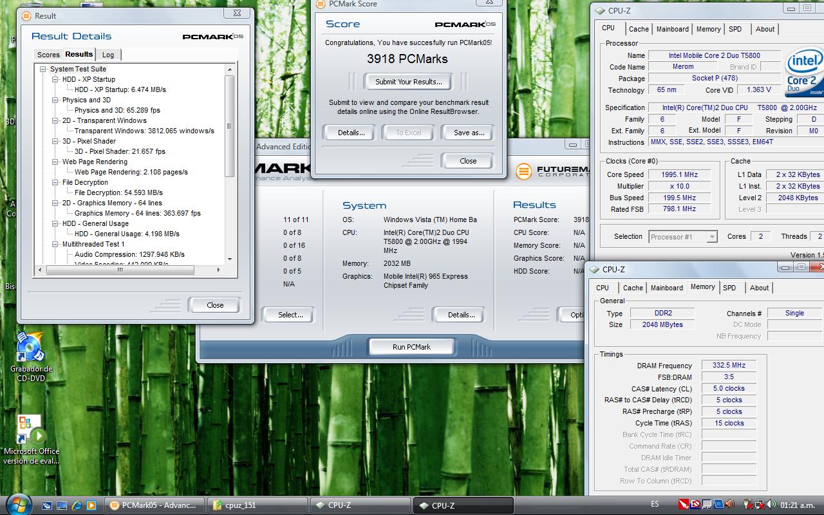Switch to the PCMark05 - Advanc... taskbar button

(x=154, y=505)
